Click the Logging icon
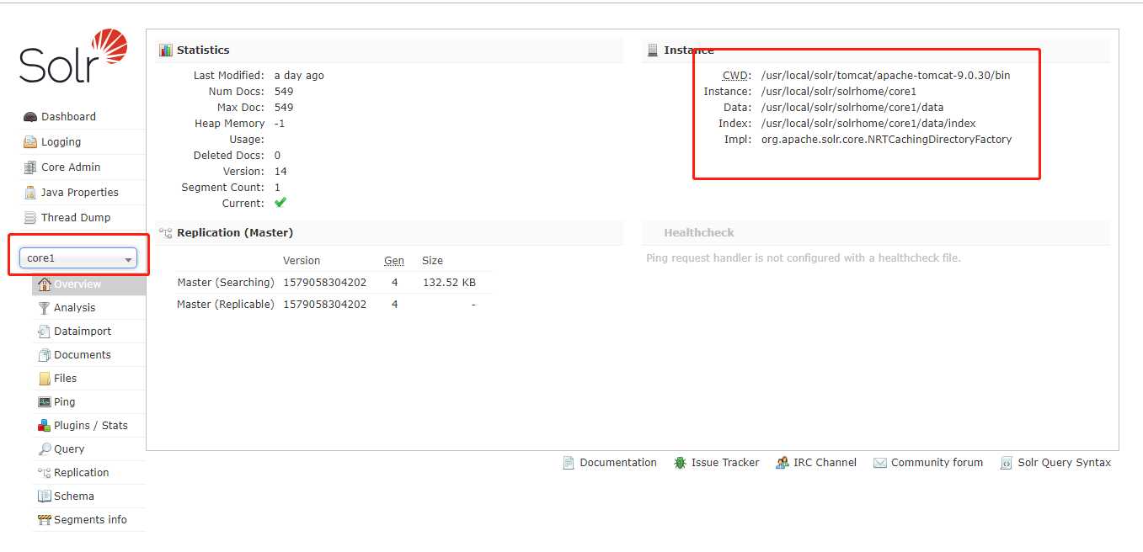1143x552 pixels. pos(30,142)
